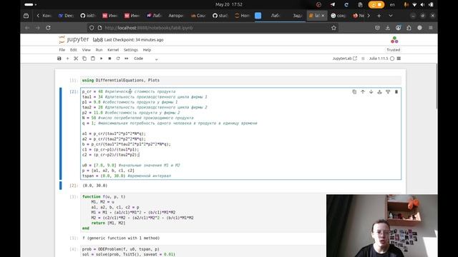Click the page vertical scrollbar
Screen dimensions: 458x257
[437, 86]
